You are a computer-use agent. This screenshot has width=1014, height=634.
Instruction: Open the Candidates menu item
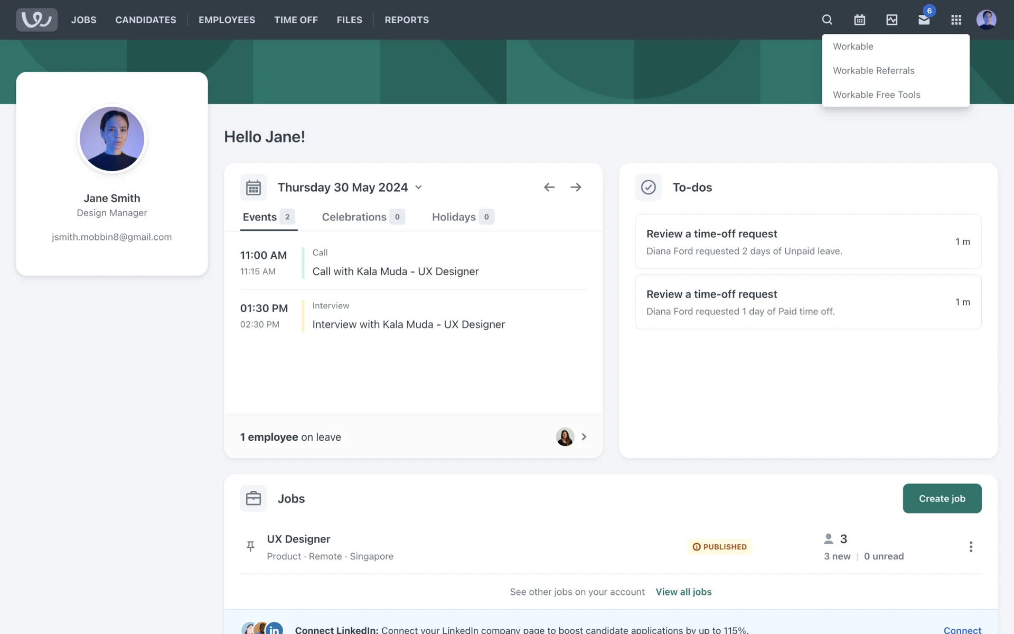(x=146, y=20)
